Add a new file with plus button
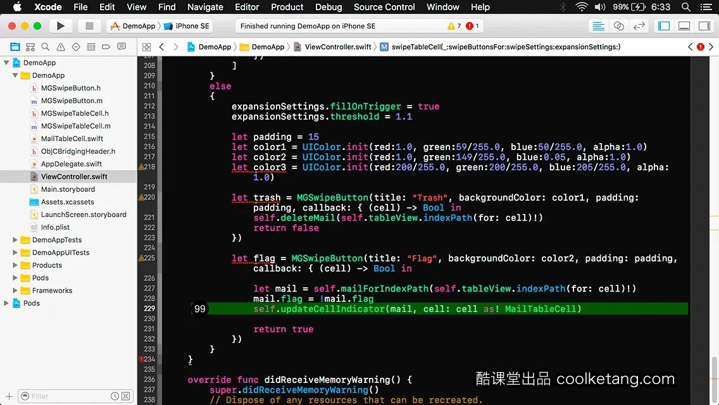Screen dimensions: 719x405 [x=9, y=396]
